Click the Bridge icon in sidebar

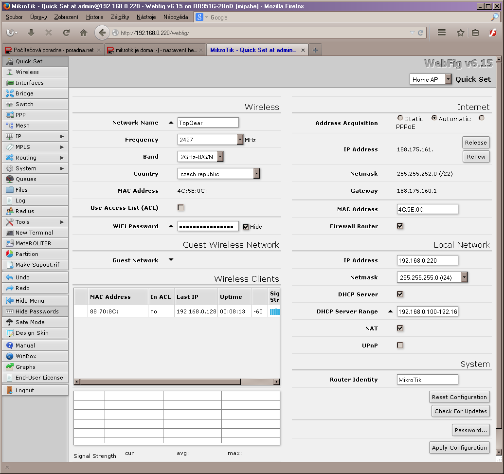tap(10, 93)
